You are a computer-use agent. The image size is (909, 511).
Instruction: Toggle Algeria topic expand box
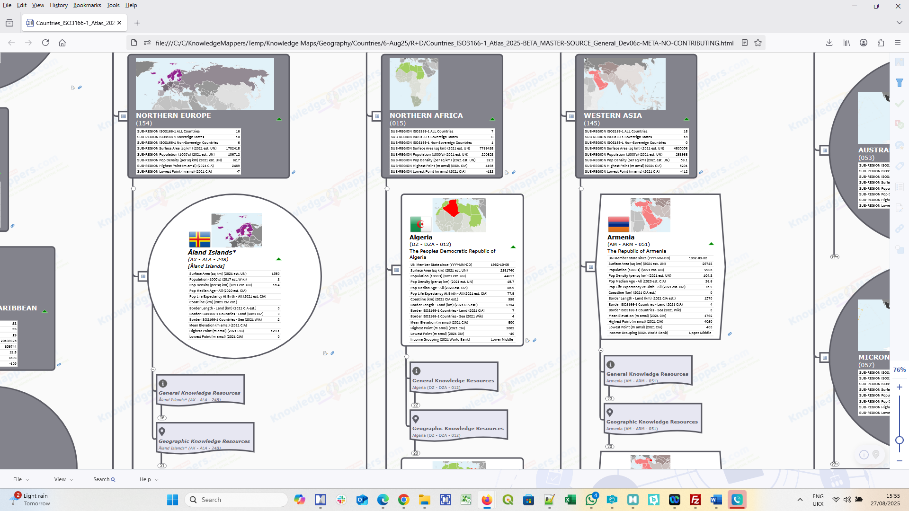point(397,270)
